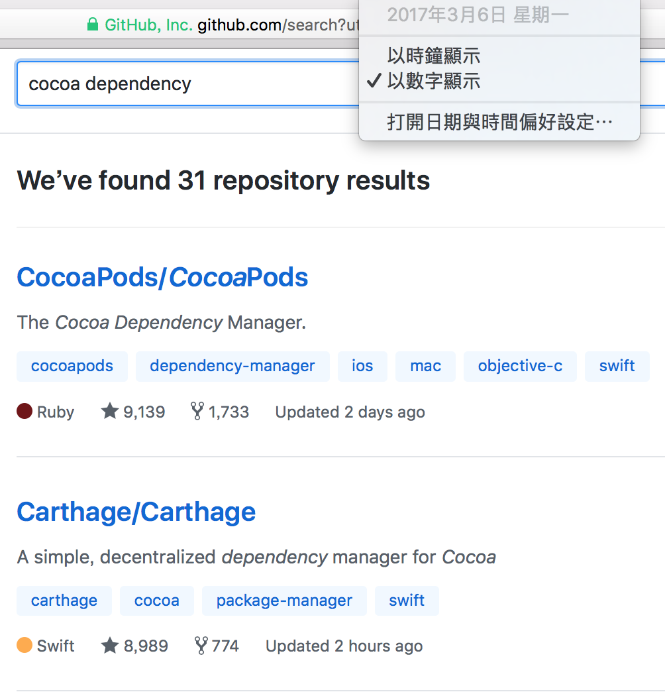Screen dimensions: 665x692
Task: Open 日期與時間偏好設定 from the menu
Action: 499,121
